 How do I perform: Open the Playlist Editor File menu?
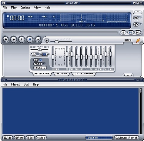point(5,84)
